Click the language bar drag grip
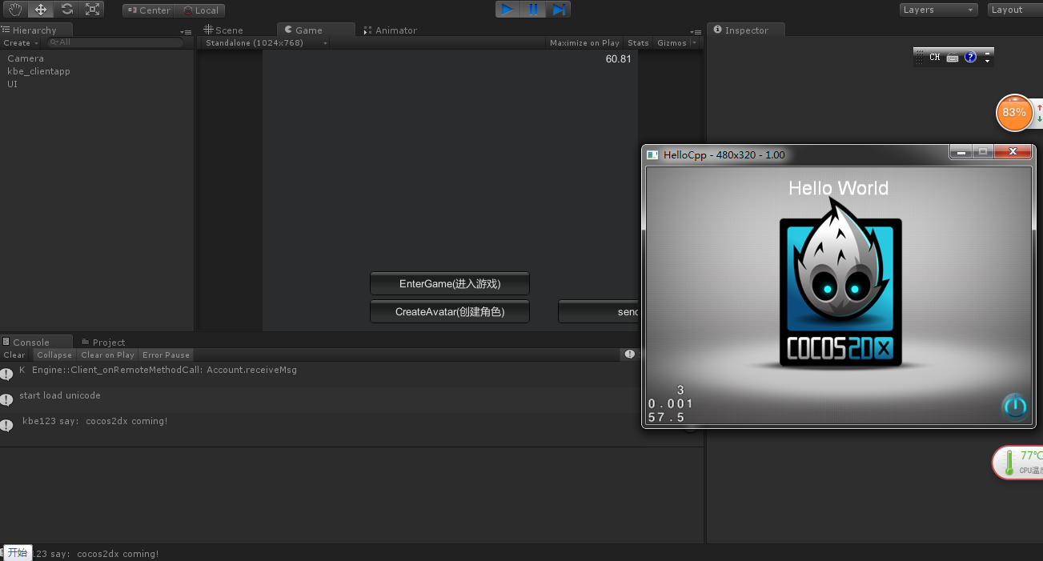 coord(920,58)
